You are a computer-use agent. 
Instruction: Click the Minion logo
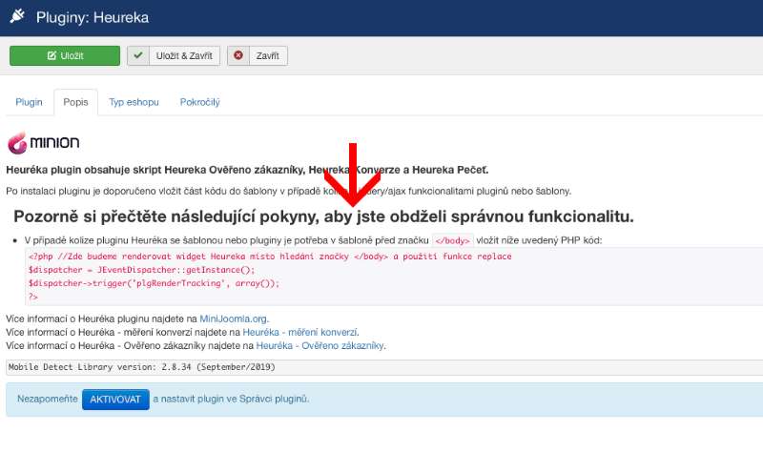coord(44,144)
